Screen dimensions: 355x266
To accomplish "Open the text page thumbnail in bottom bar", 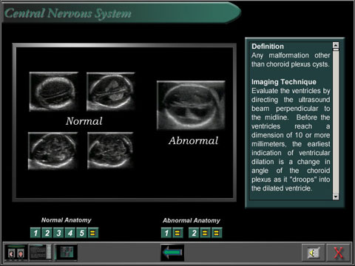I will click(x=41, y=253).
